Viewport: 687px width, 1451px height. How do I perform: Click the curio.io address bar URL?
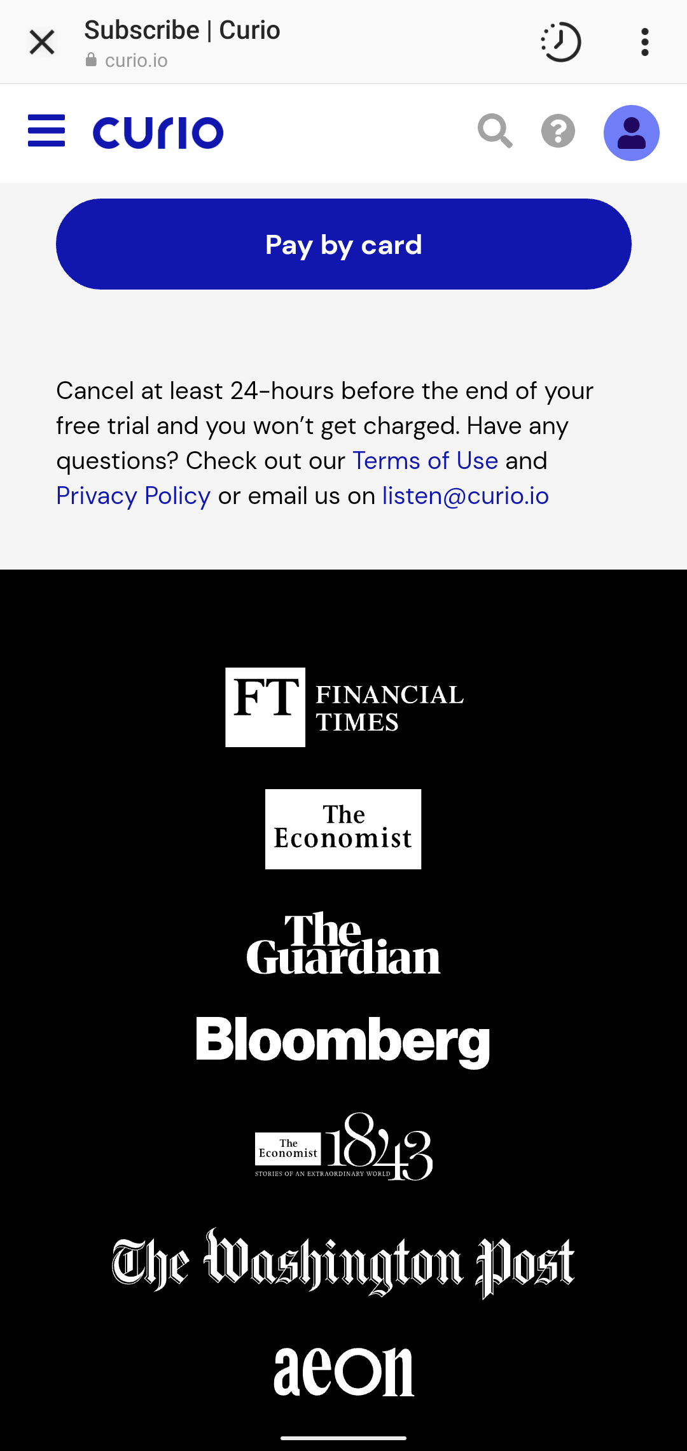click(136, 60)
